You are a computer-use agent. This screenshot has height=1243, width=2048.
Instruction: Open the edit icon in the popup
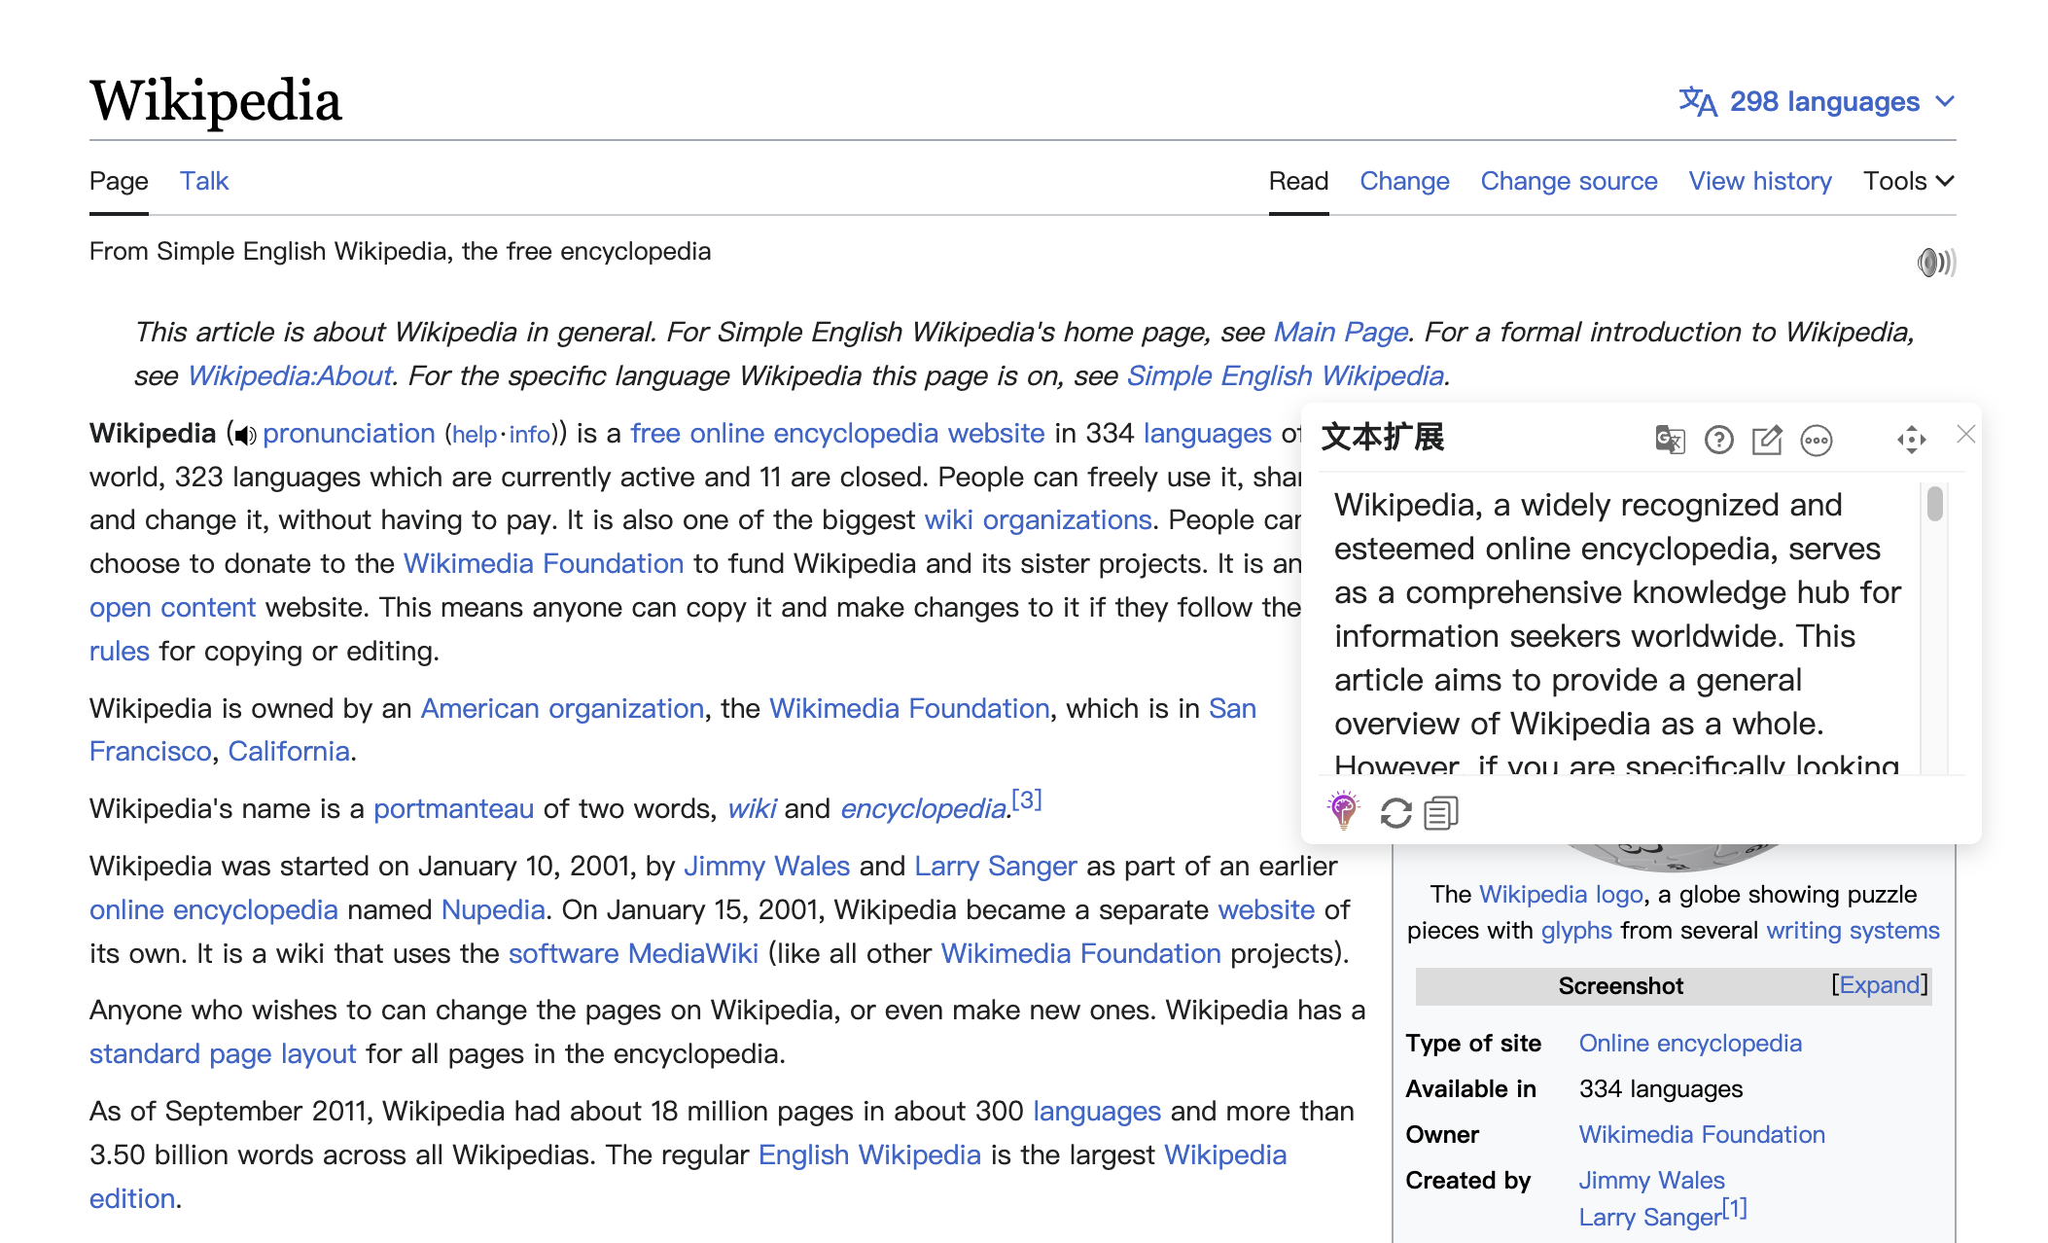pos(1768,440)
